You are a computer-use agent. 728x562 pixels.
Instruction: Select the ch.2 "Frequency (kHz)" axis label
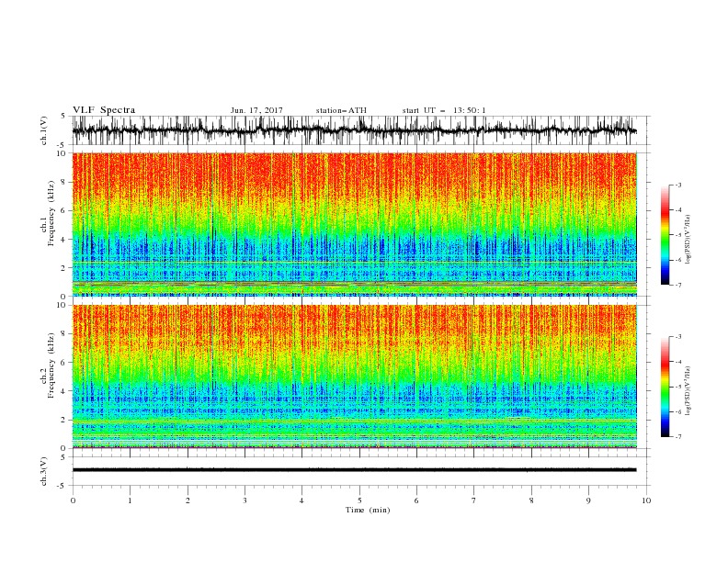pos(51,365)
